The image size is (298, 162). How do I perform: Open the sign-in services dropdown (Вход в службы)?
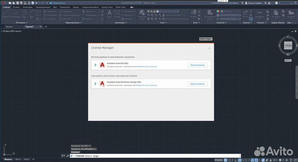[x=254, y=3]
